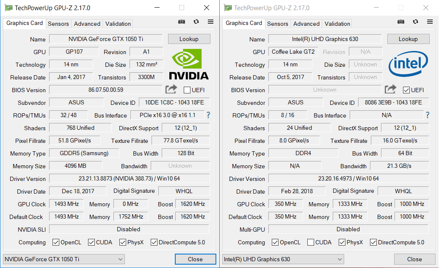
Task: Click GP107 GPU field
Action: click(x=74, y=52)
